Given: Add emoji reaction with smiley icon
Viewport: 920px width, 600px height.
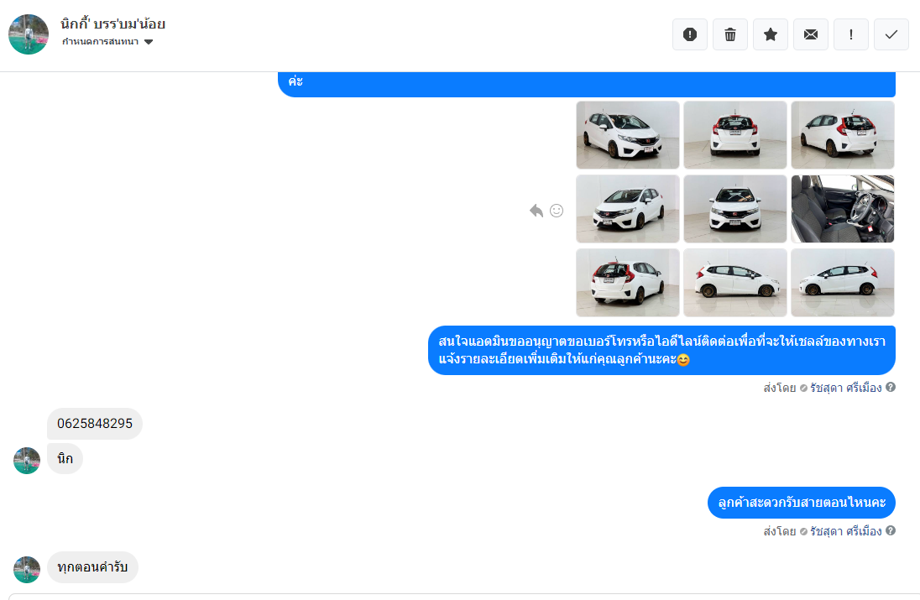Looking at the screenshot, I should [557, 211].
